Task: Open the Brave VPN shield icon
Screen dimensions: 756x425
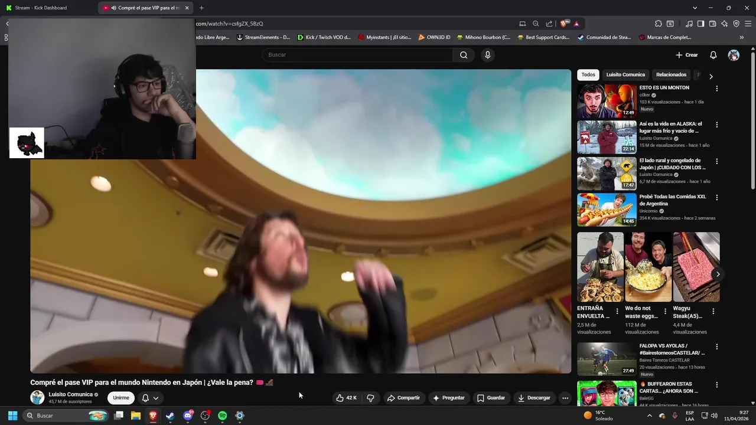Action: (x=736, y=24)
